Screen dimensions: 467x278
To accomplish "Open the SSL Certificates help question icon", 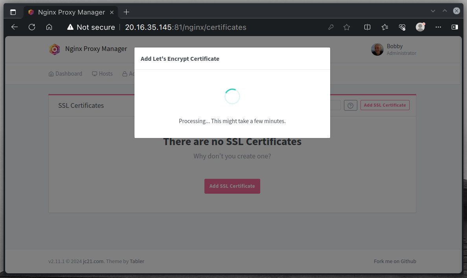I will pos(351,105).
